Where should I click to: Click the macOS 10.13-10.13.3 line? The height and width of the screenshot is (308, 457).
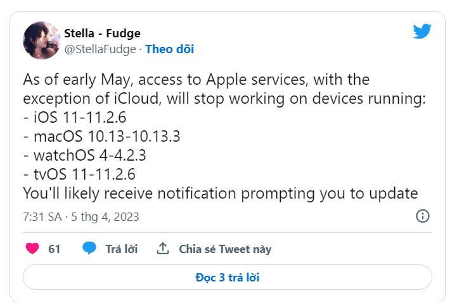[101, 137]
